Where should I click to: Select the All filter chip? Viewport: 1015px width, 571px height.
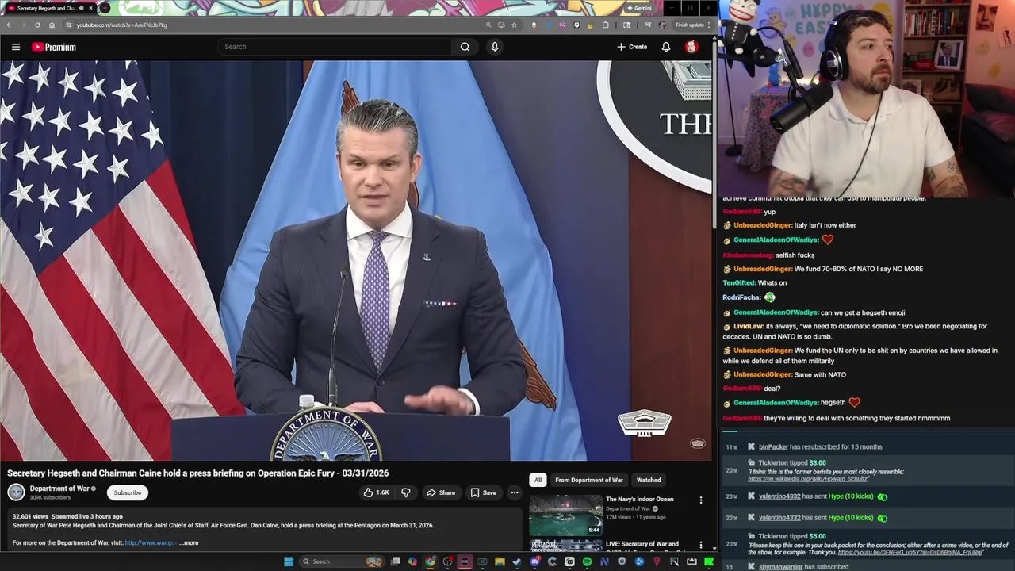pyautogui.click(x=538, y=480)
